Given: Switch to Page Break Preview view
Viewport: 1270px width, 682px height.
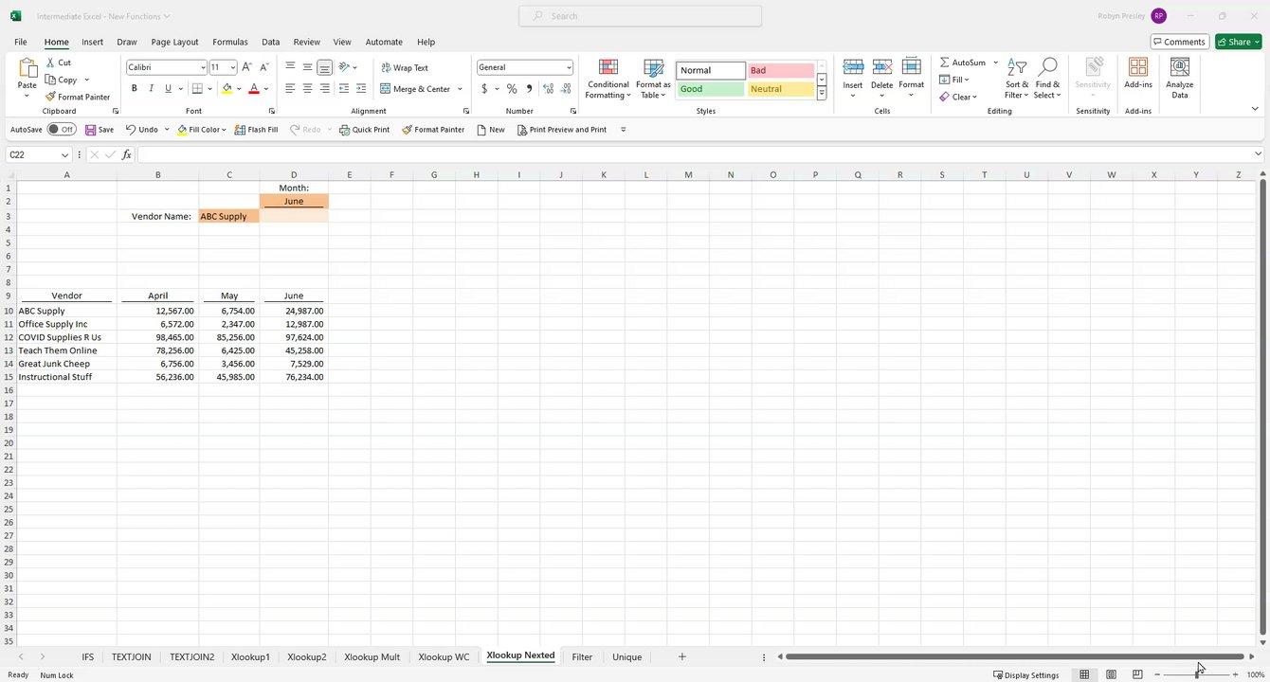Looking at the screenshot, I should coord(1137,674).
